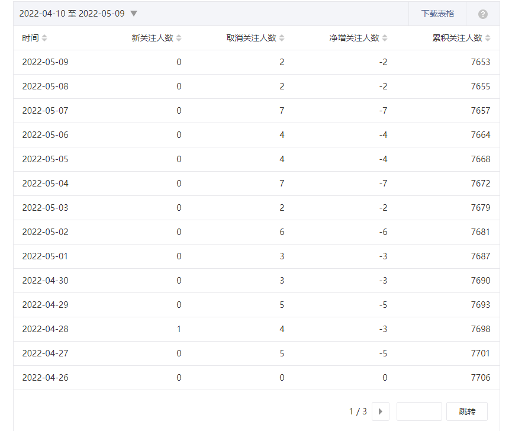Sort by 时间 column arrows
The height and width of the screenshot is (431, 512).
(x=44, y=38)
